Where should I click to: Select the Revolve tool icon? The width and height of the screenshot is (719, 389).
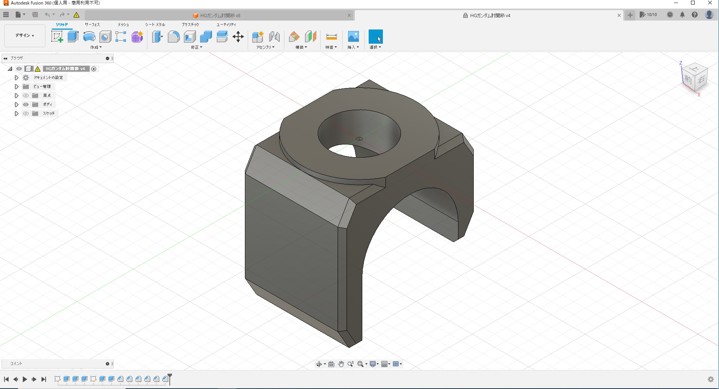click(x=89, y=37)
